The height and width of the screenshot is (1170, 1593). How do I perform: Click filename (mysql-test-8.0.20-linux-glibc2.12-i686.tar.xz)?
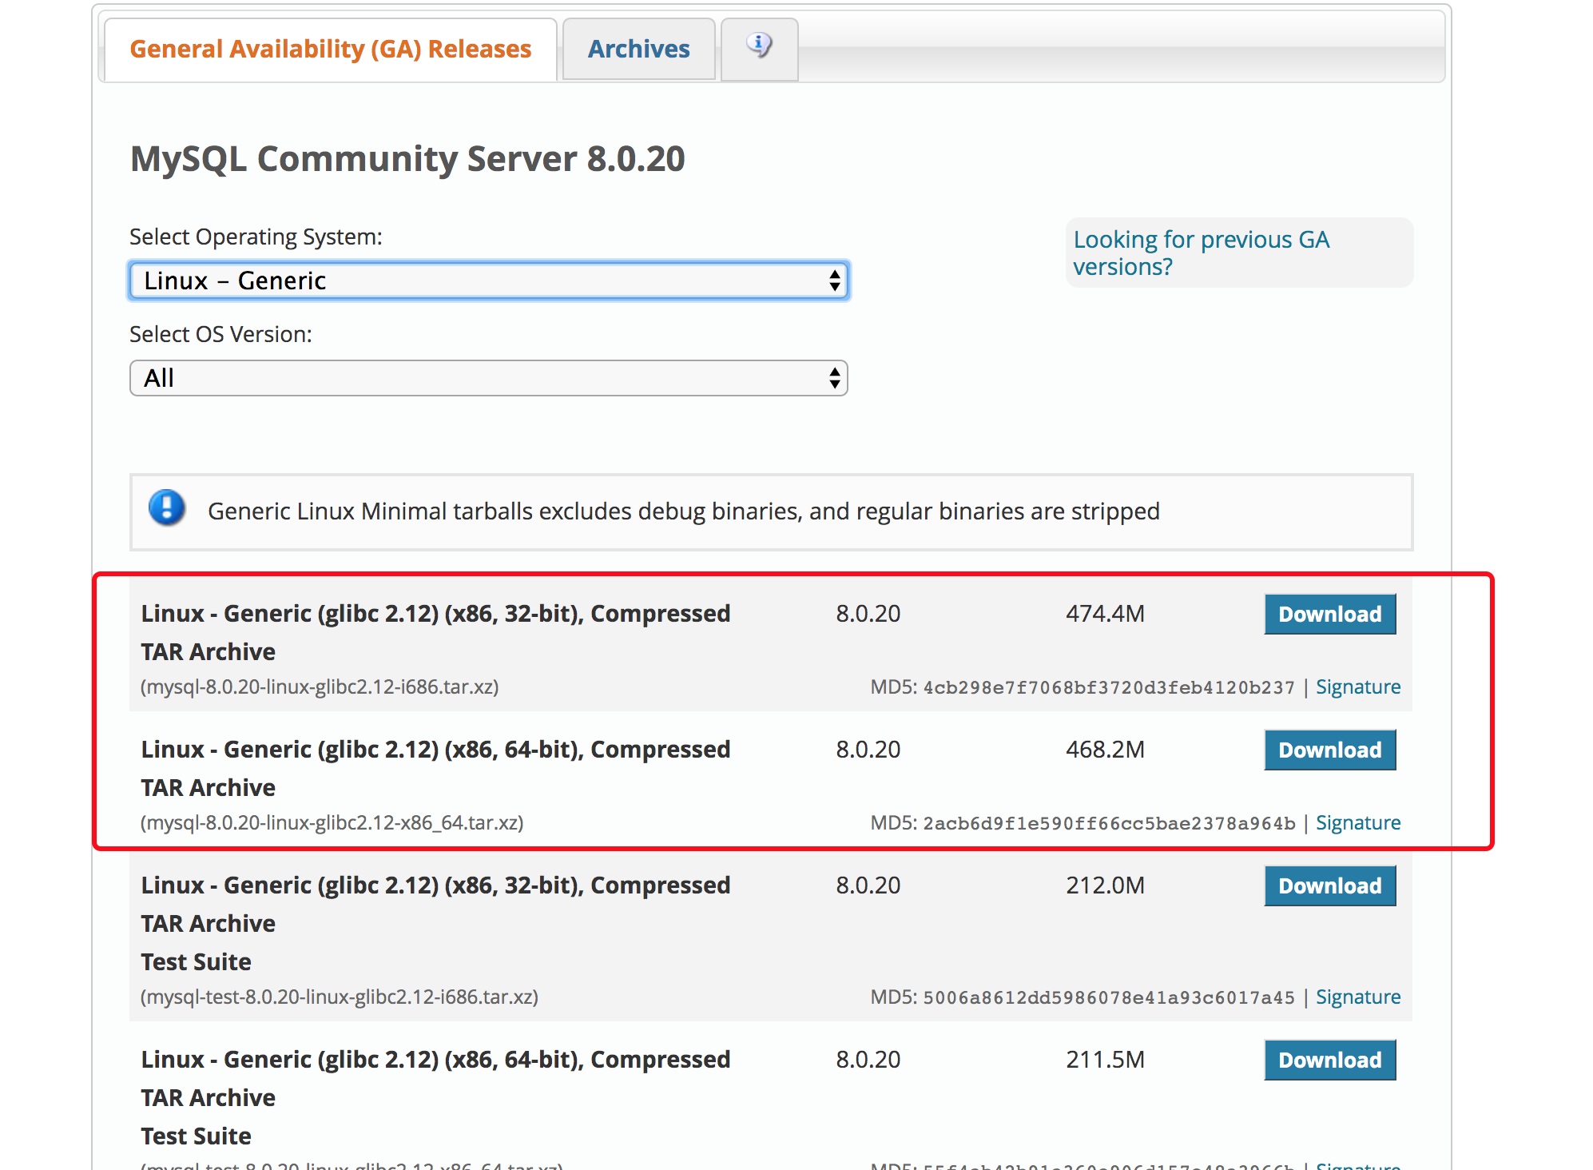click(340, 997)
